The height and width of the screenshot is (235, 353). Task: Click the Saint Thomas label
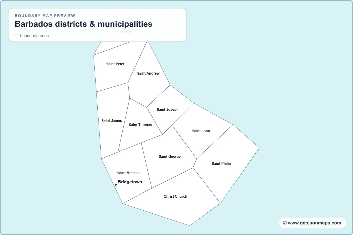click(x=140, y=125)
